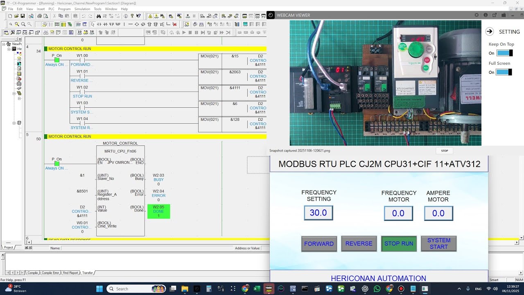Open Find using the binoculars icon
The image size is (524, 295).
[x=99, y=16]
